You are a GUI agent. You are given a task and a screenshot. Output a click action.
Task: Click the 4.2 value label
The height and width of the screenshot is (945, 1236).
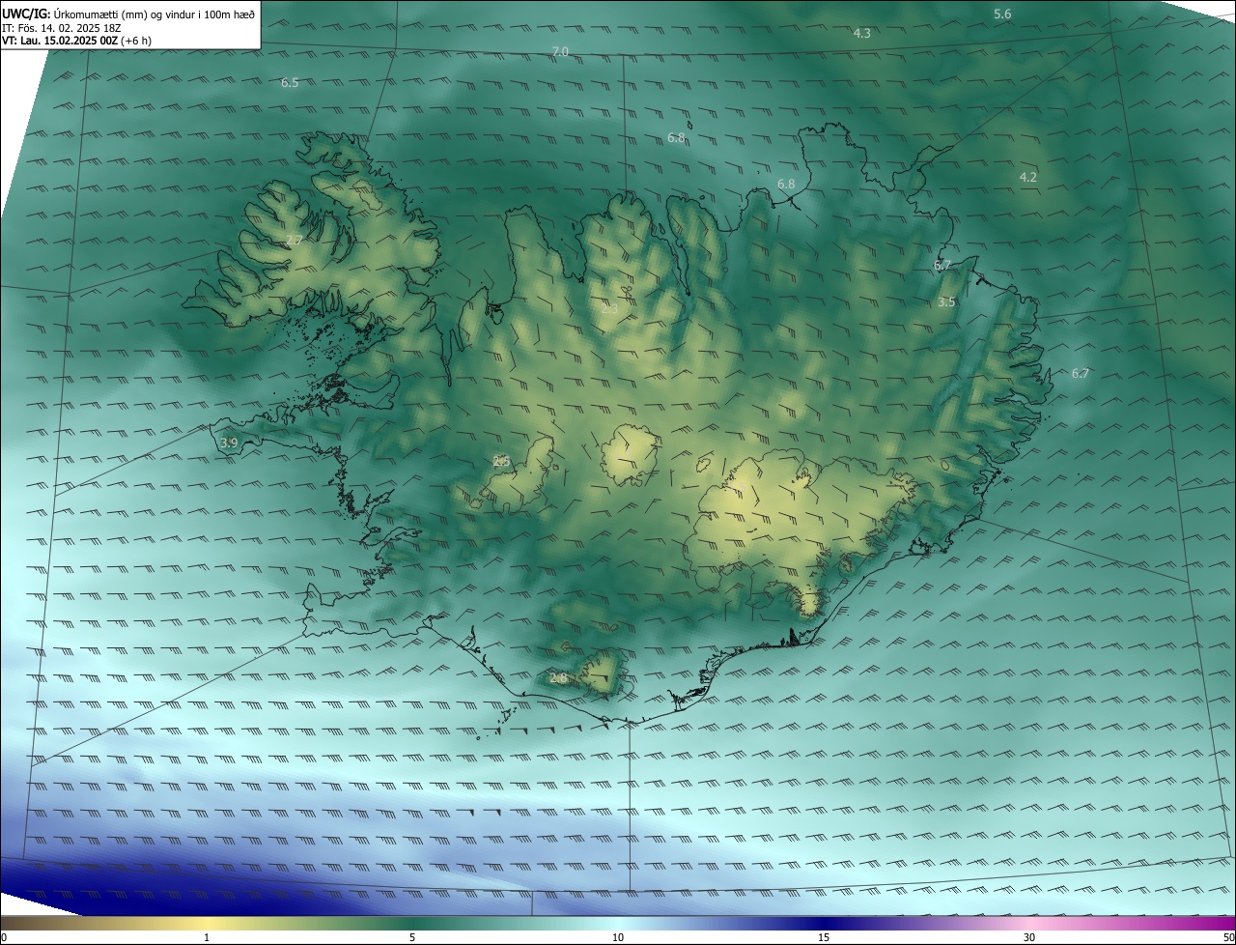click(1027, 177)
